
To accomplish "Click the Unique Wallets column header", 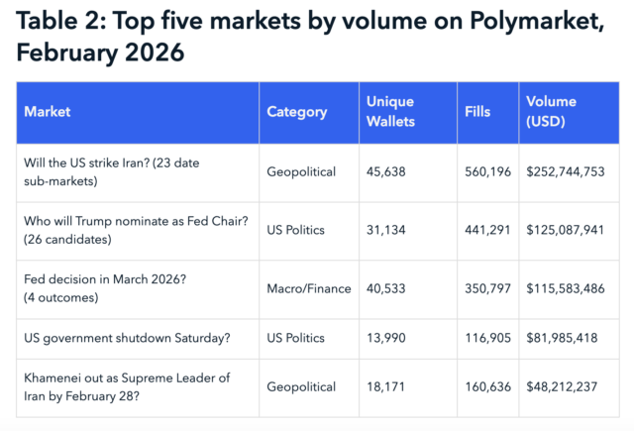I will pyautogui.click(x=390, y=112).
